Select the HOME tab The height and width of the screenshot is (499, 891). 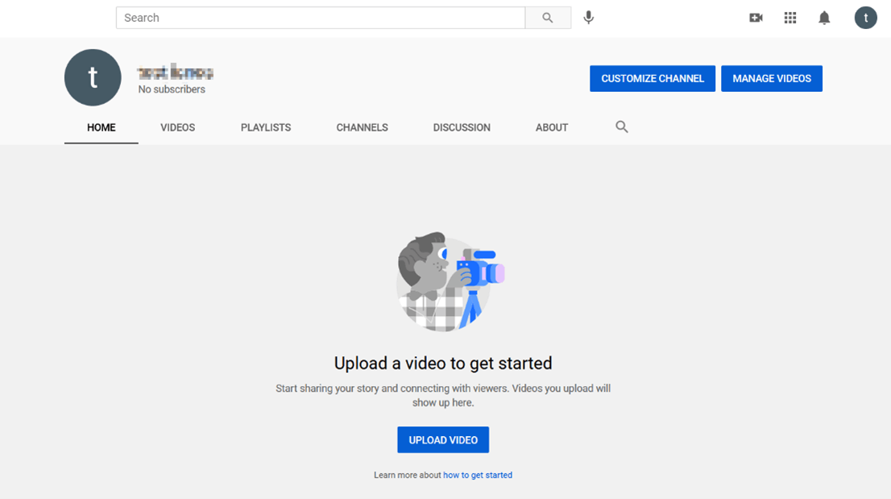point(102,127)
